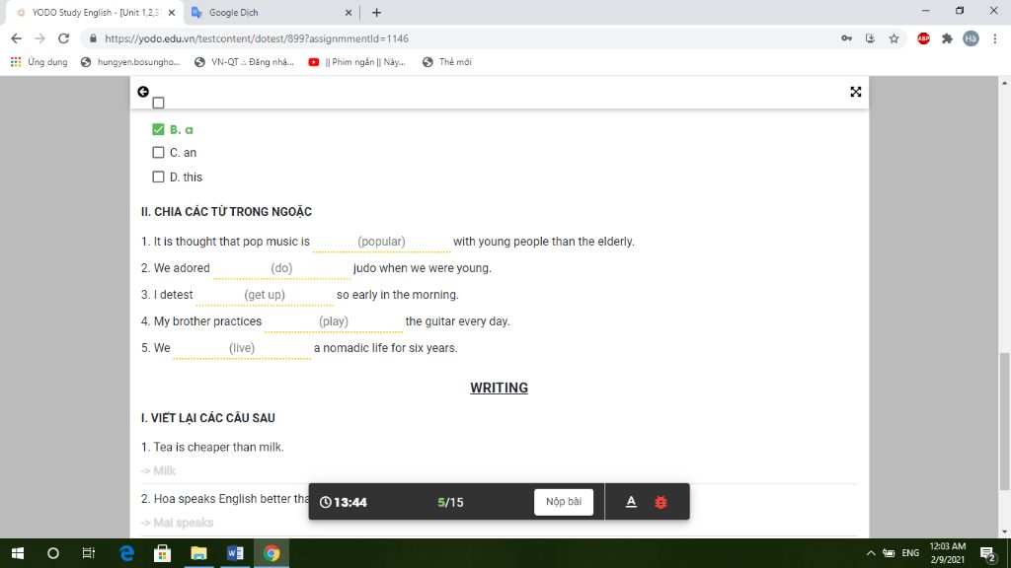The image size is (1011, 568).
Task: Check answer D. this checkbox
Action: pos(158,177)
